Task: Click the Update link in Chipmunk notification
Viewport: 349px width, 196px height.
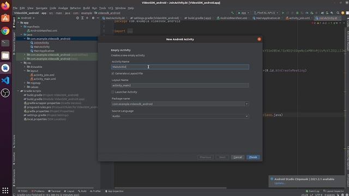Action: pyautogui.click(x=280, y=183)
